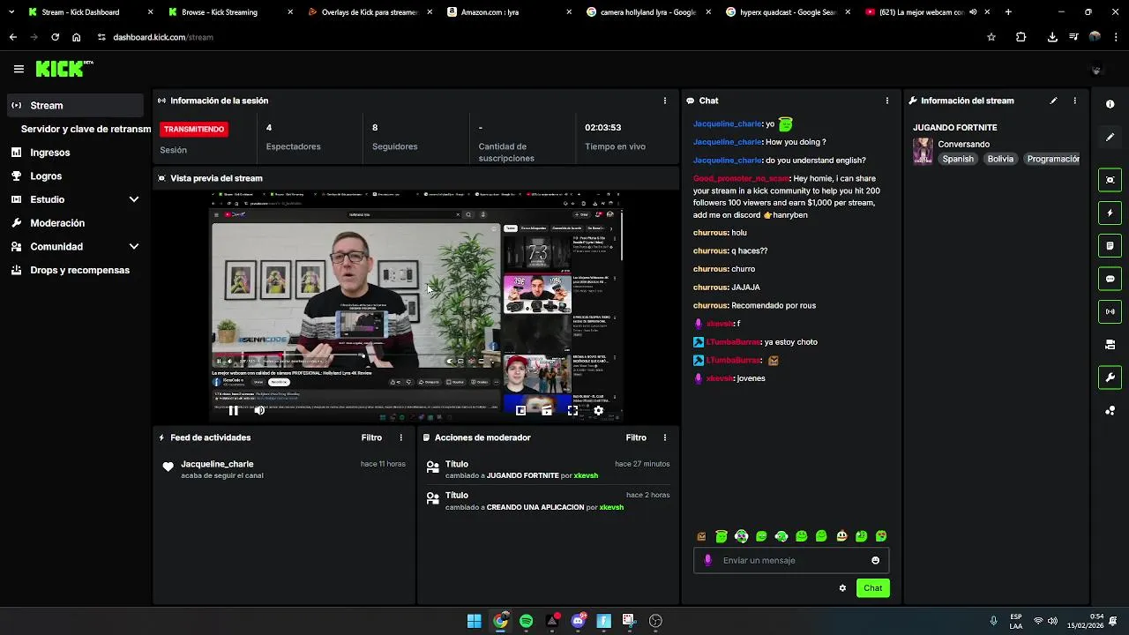Screen dimensions: 1129x635
Task: Toggle theater mode clapper icon in preview
Action: (x=547, y=410)
